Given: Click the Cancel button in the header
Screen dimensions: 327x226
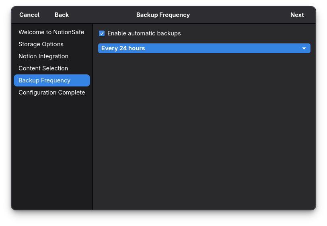Looking at the screenshot, I should 29,15.
